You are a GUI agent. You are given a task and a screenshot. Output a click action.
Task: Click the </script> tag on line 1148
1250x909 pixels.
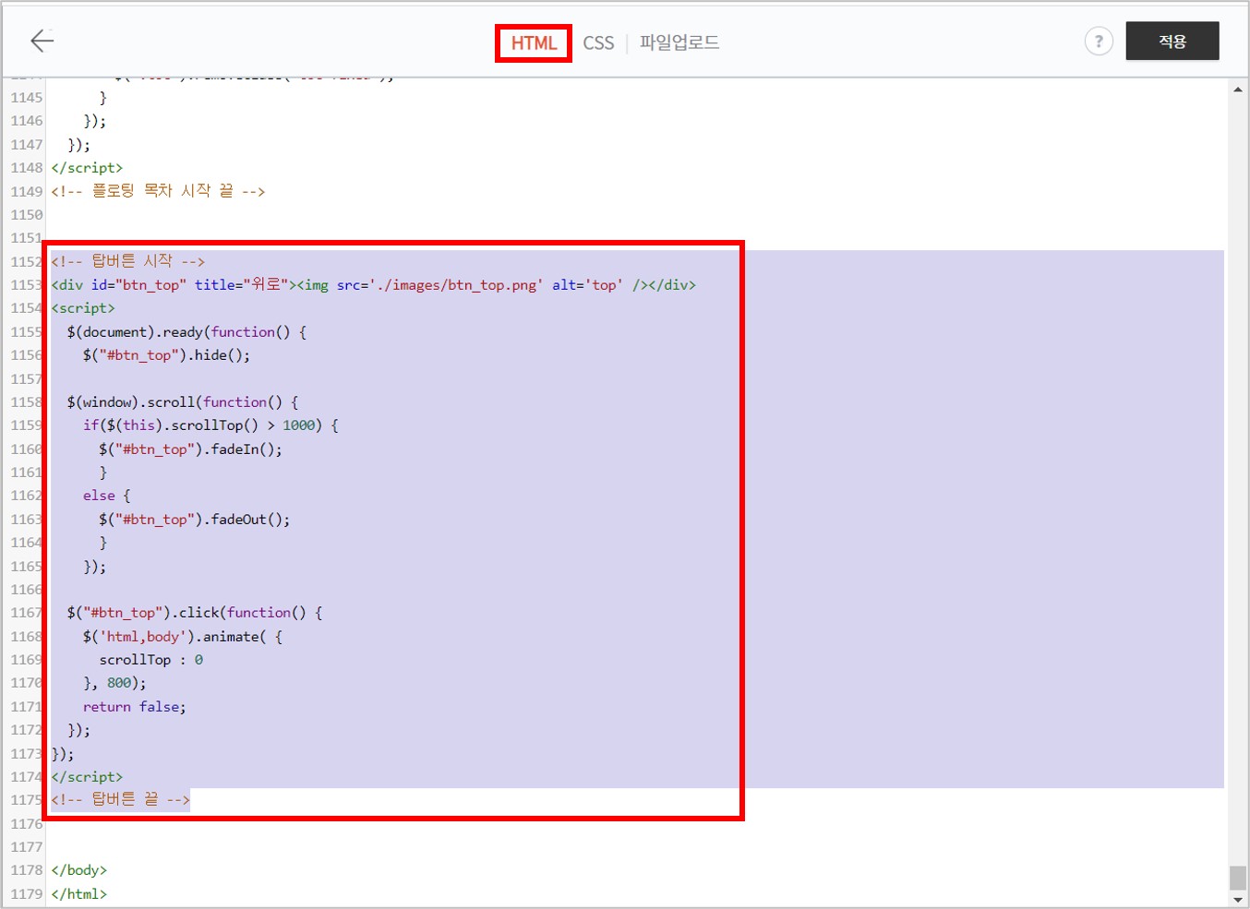tap(88, 168)
